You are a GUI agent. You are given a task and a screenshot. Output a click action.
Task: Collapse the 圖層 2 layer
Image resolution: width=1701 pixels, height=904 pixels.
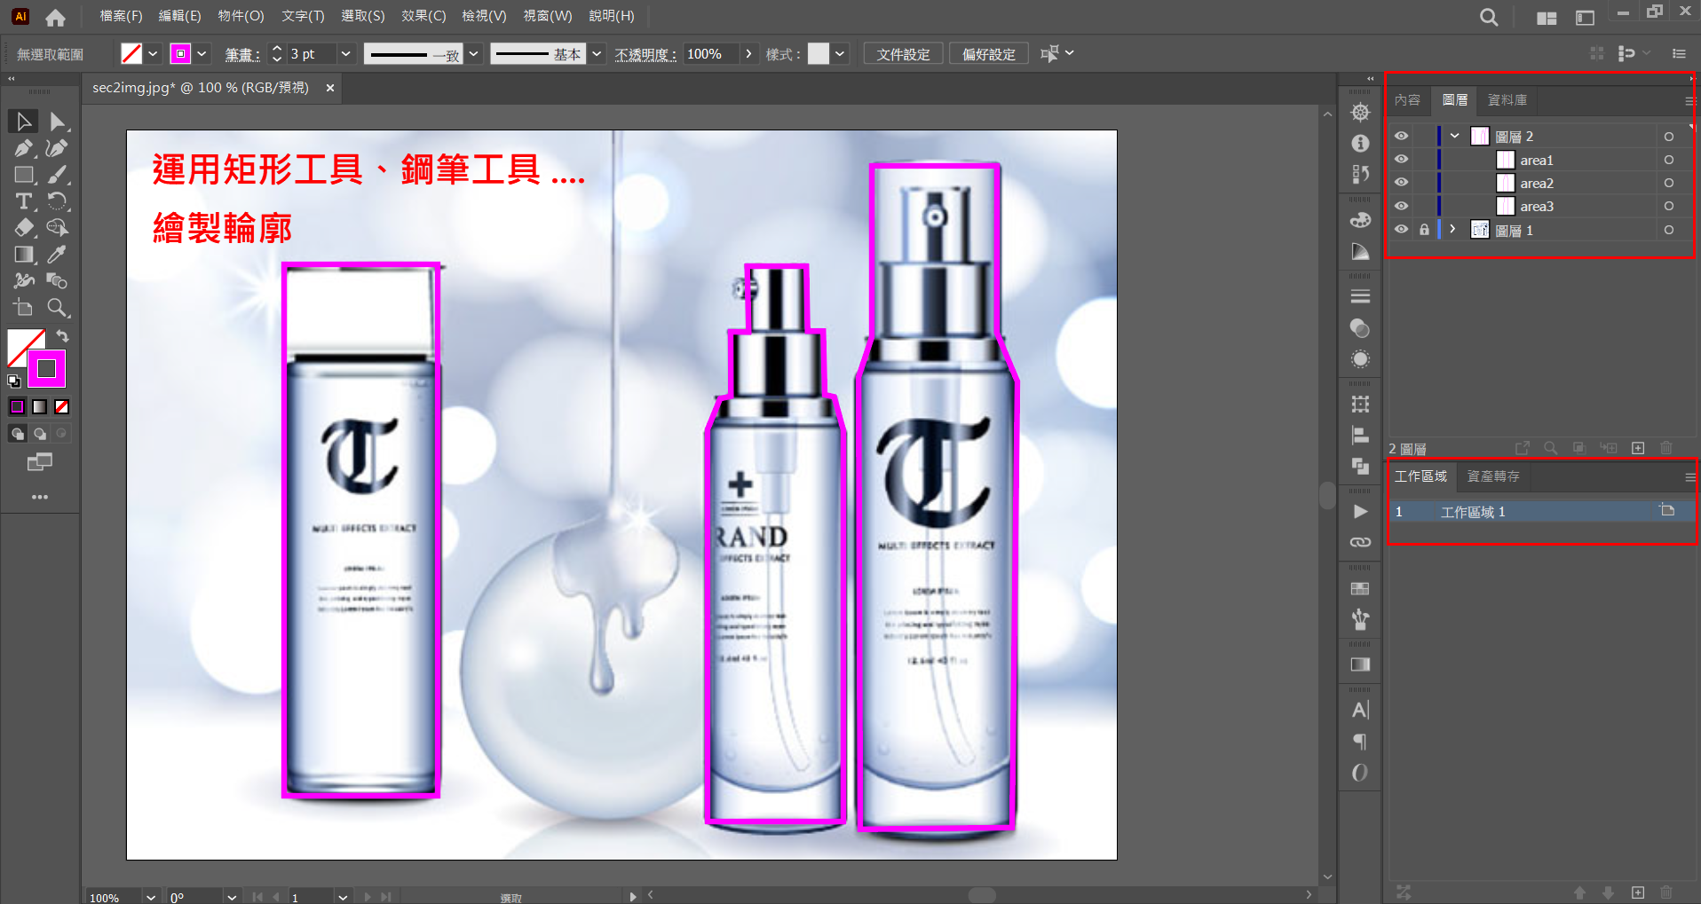(x=1454, y=136)
